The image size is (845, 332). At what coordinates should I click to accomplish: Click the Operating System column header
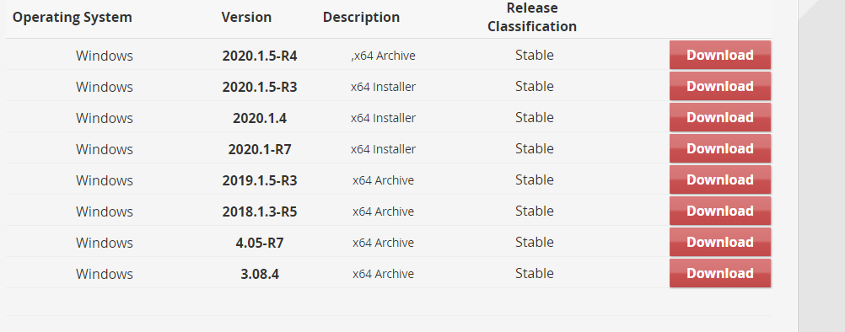tap(73, 17)
